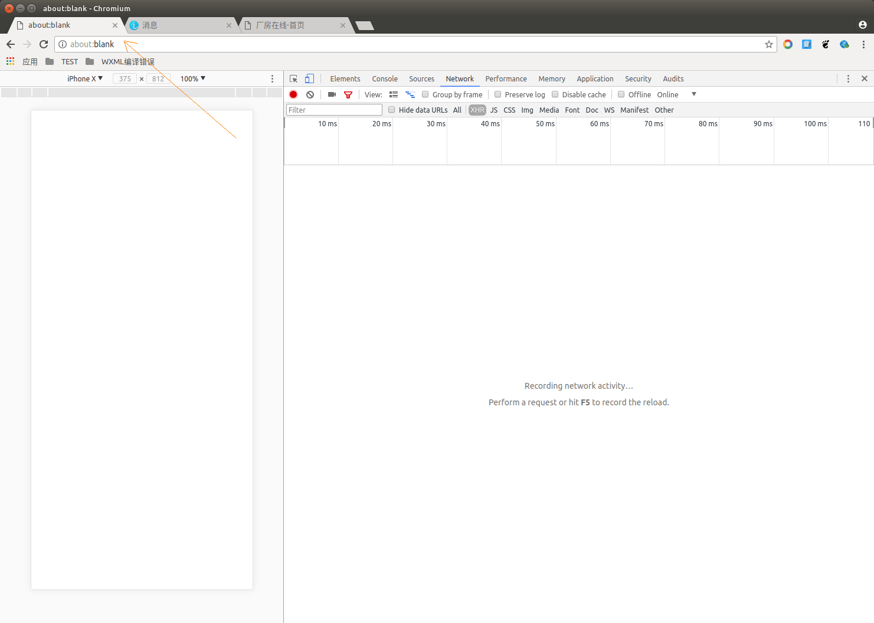This screenshot has height=623, width=874.
Task: Enable Preserve log
Action: (x=497, y=94)
